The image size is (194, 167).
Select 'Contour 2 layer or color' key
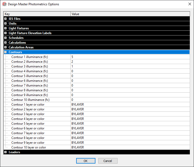28,109
